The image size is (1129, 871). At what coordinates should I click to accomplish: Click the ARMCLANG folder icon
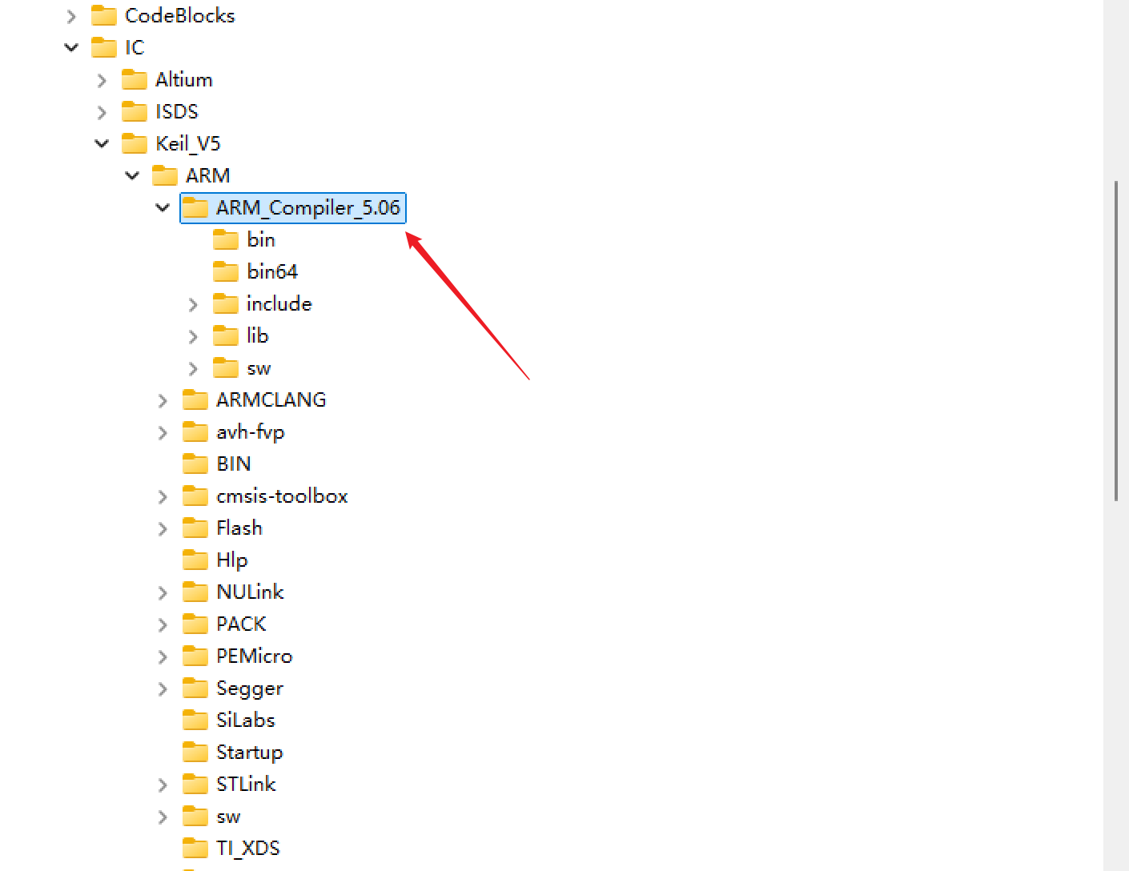pos(195,399)
